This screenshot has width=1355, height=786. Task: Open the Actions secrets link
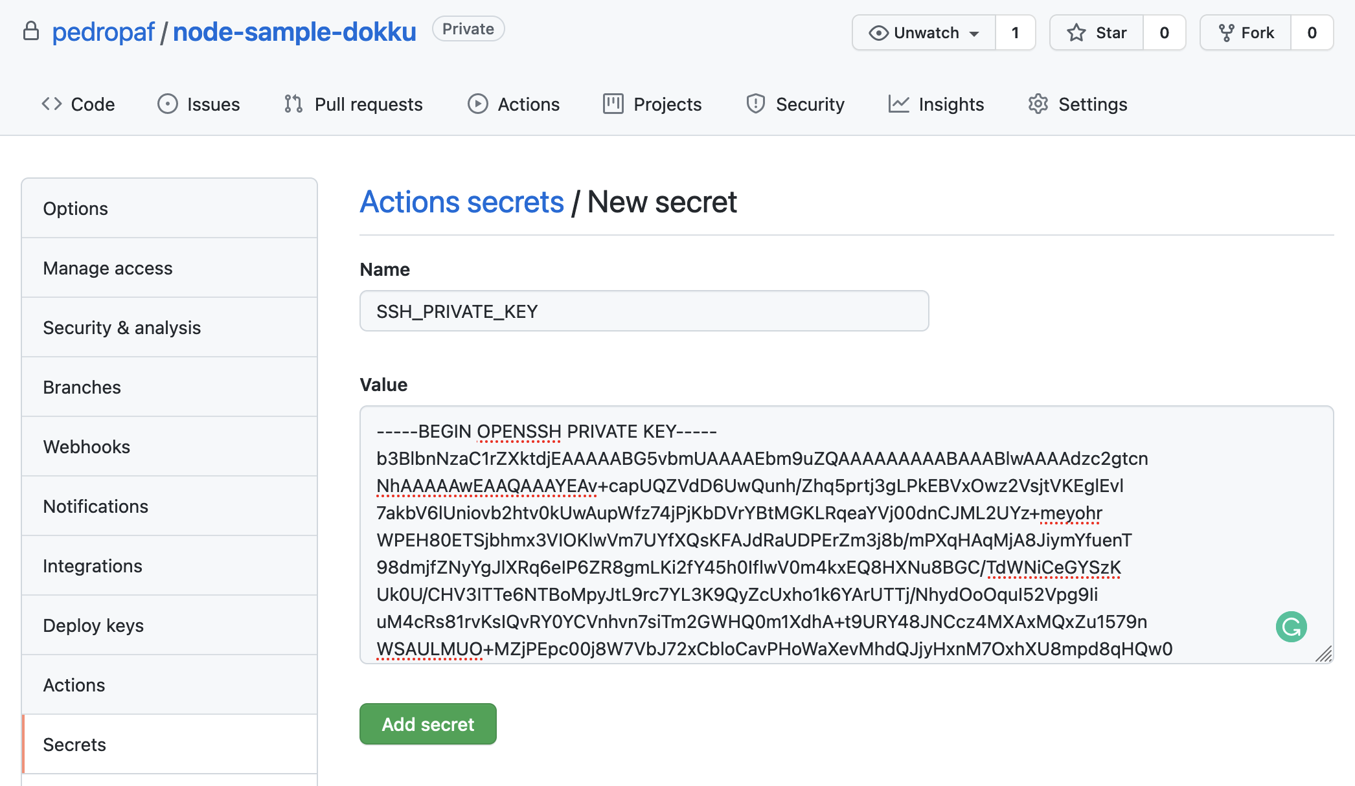(462, 201)
